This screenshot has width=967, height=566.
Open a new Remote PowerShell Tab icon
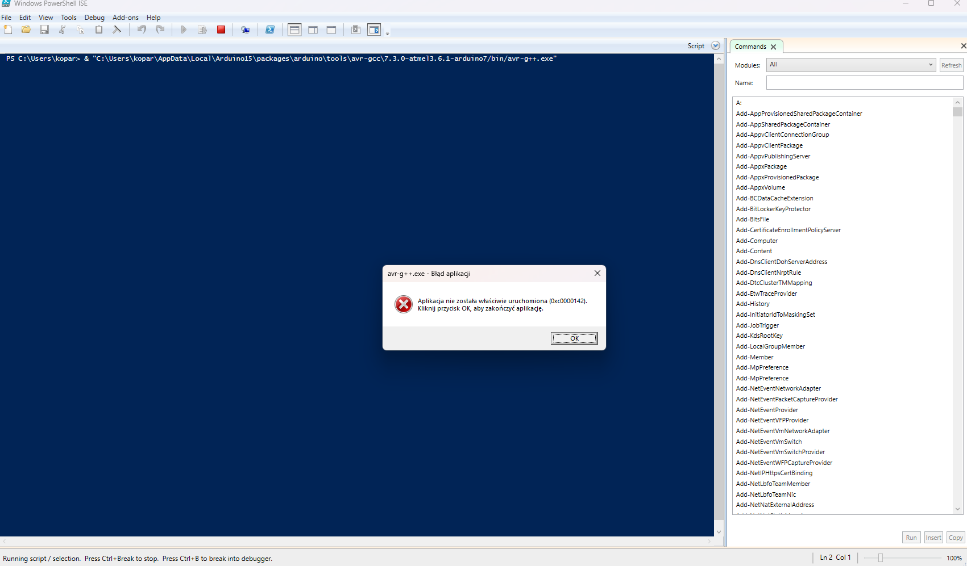point(246,30)
